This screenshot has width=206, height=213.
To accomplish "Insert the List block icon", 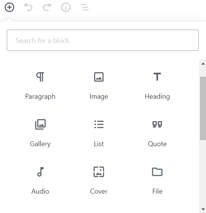I will coord(99,124).
